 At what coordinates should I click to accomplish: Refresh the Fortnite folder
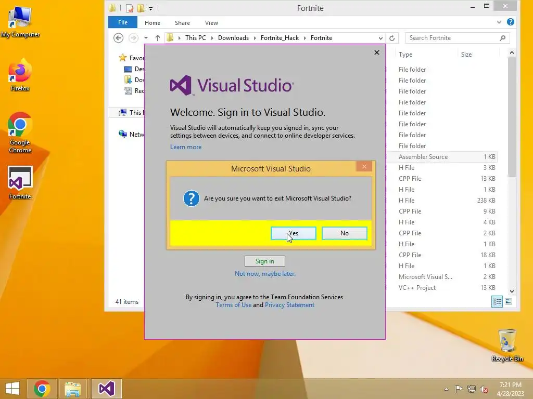click(x=392, y=38)
